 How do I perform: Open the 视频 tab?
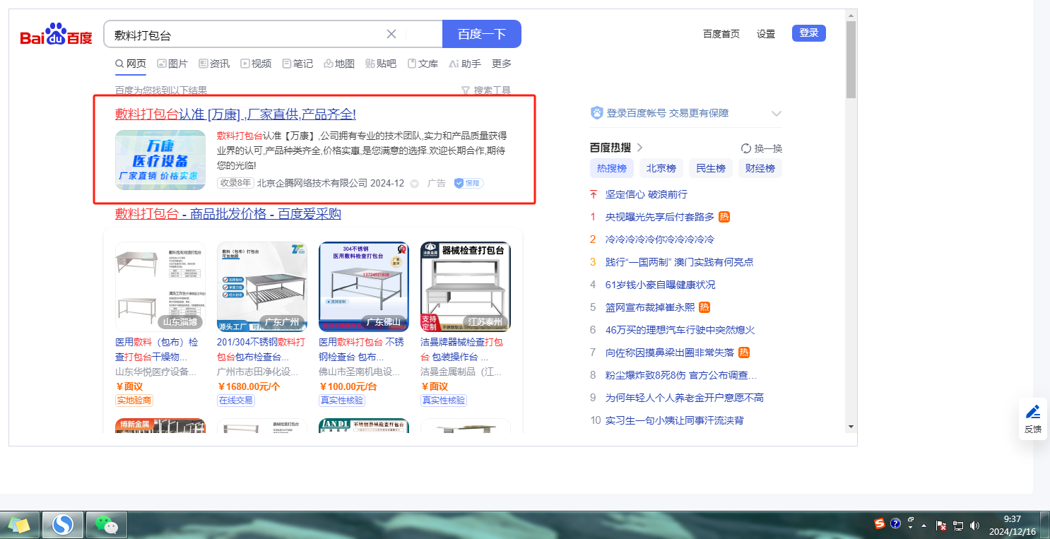(x=256, y=64)
